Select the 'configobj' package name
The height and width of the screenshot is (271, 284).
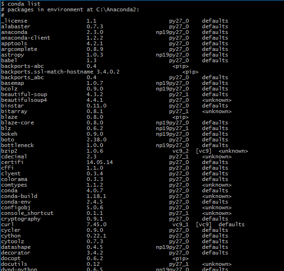pyautogui.click(x=16, y=207)
